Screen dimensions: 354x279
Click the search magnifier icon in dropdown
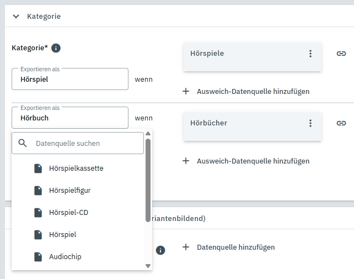(23, 143)
